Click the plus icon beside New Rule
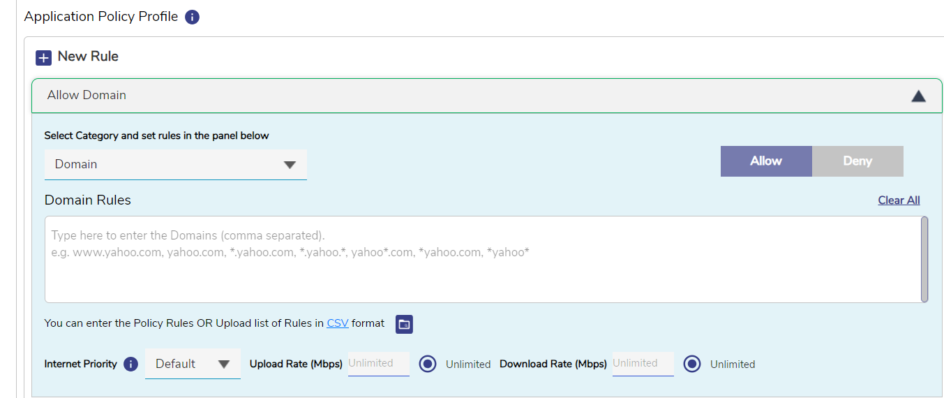944x398 pixels. [43, 57]
